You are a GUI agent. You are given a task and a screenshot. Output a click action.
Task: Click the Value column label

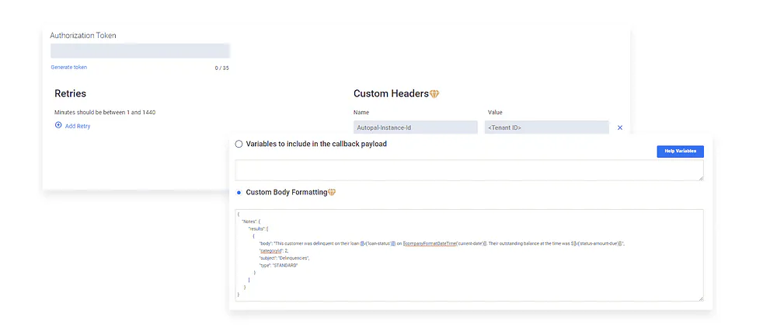[x=495, y=113]
